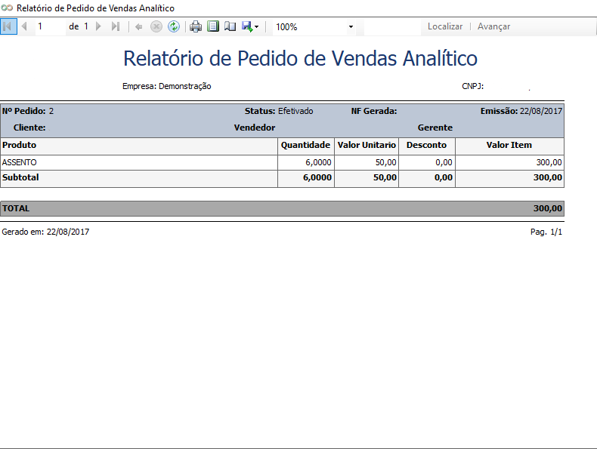The width and height of the screenshot is (597, 449).
Task: Click Gerado em: 22/08/2017 footer text
Action: click(45, 232)
